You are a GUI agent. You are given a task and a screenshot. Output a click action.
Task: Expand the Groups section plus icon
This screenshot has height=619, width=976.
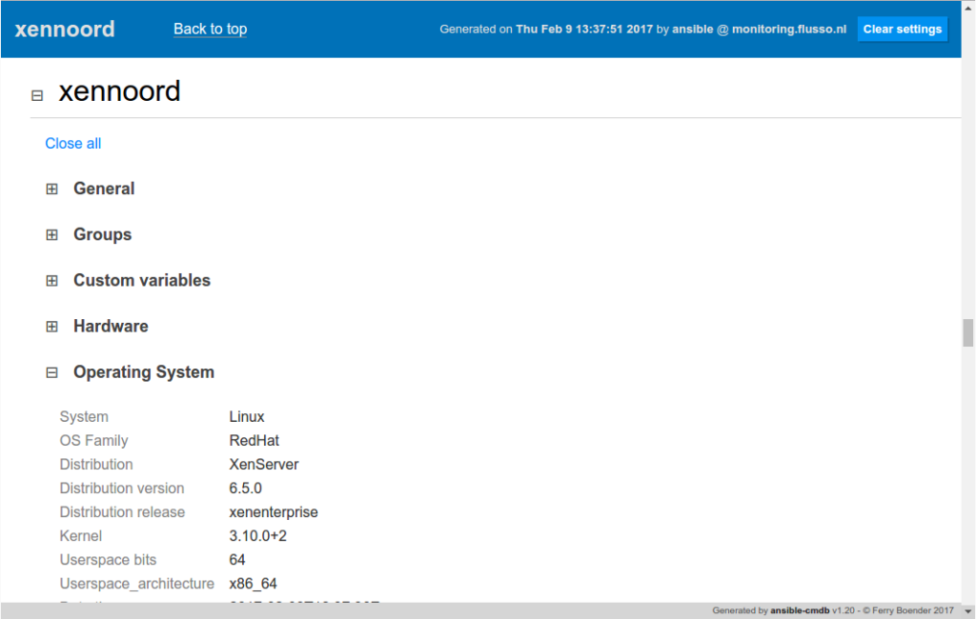(52, 234)
